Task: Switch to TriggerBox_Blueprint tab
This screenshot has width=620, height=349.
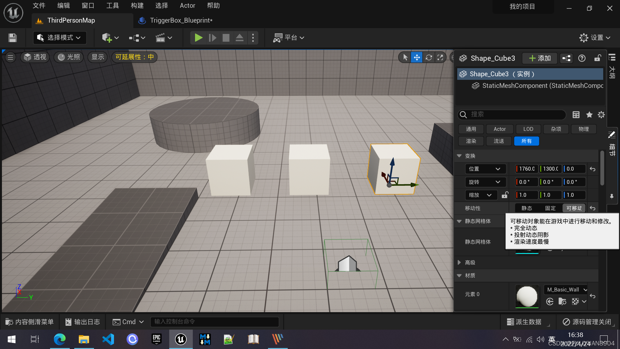Action: tap(181, 20)
